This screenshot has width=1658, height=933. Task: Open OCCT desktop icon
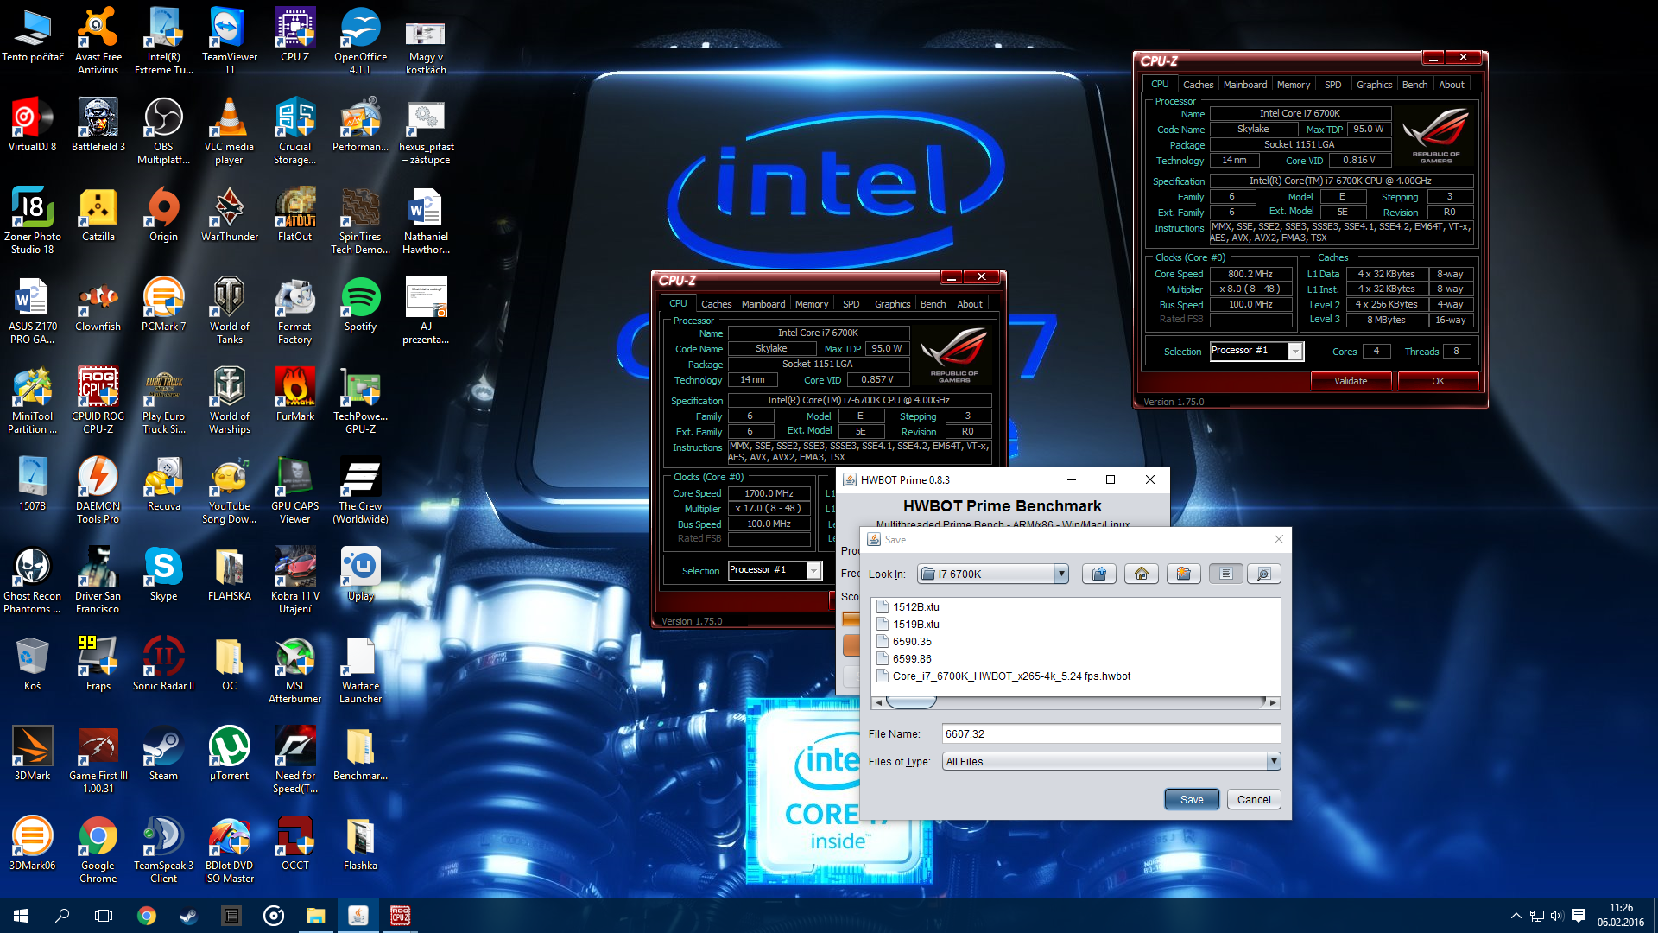295,843
